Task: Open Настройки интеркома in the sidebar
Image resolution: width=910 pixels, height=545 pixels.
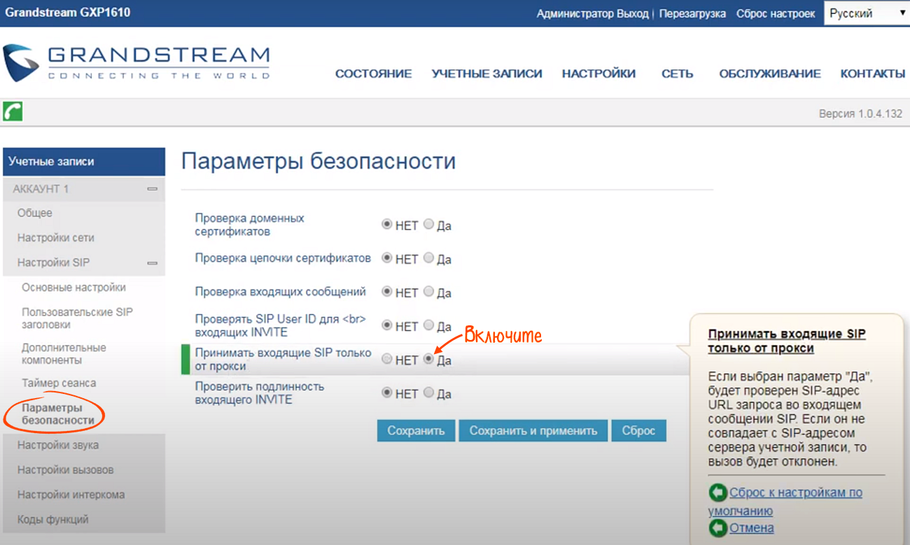Action: click(71, 495)
